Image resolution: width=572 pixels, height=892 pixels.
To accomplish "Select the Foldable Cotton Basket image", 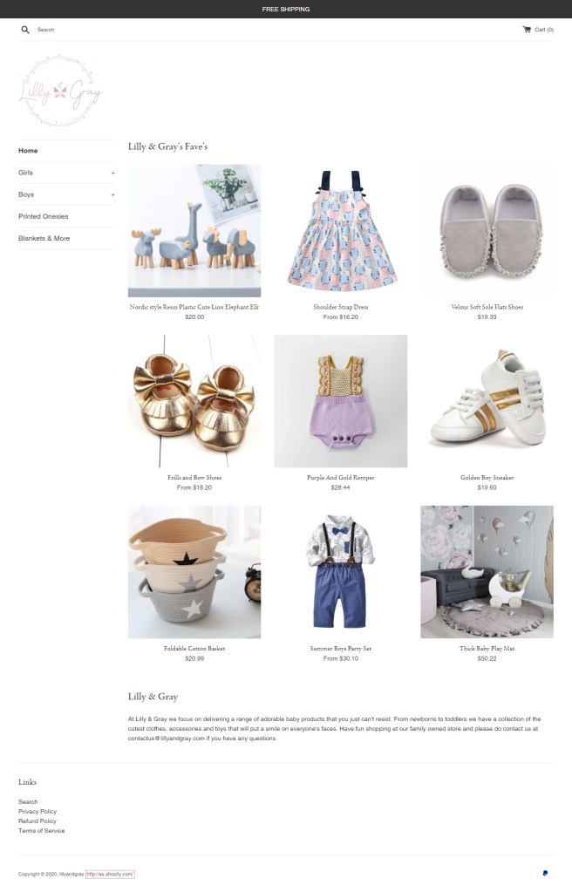I will 194,572.
